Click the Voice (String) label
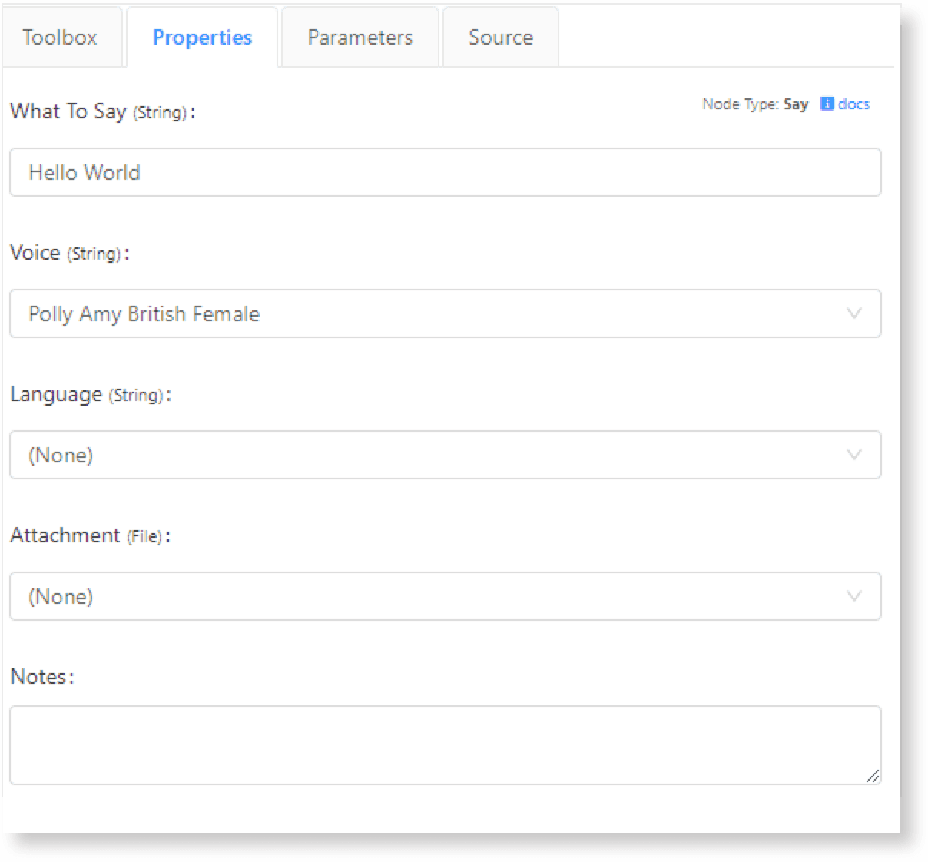The image size is (928, 862). click(x=70, y=253)
